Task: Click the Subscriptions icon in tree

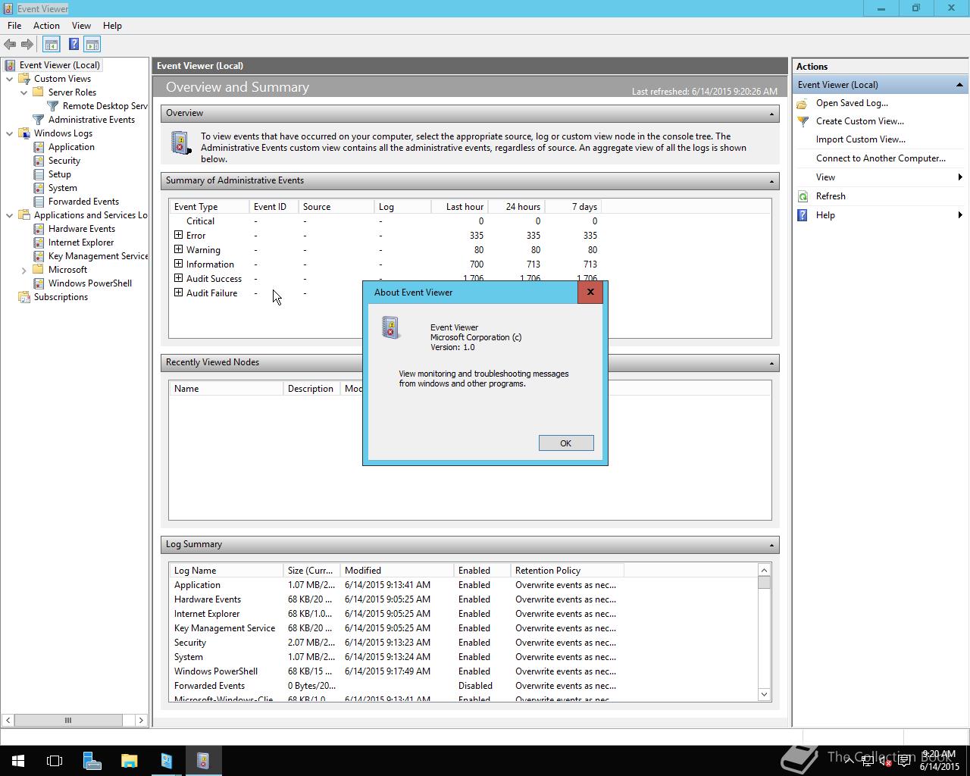Action: pyautogui.click(x=24, y=297)
